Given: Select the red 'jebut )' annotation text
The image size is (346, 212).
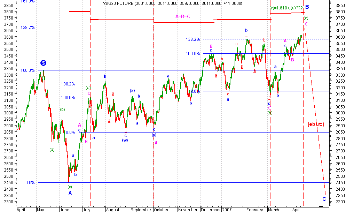Looking at the screenshot, I should (316, 124).
